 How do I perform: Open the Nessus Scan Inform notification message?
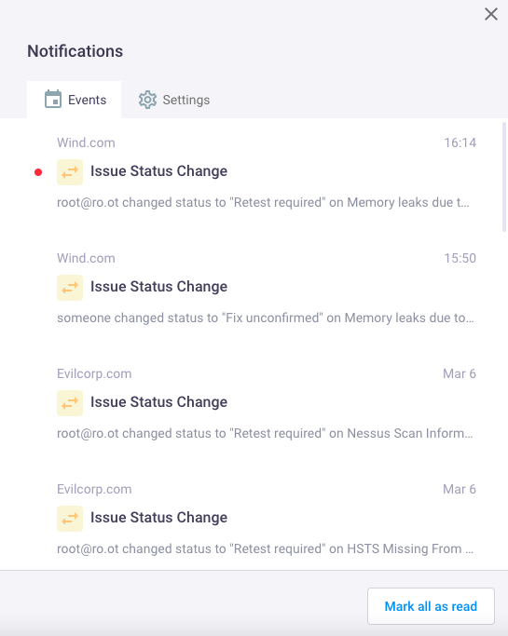coord(265,433)
